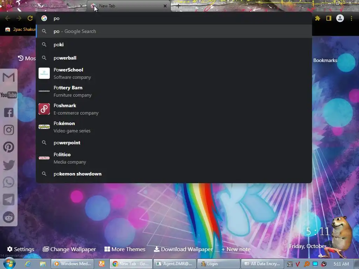Click the blue monitor tray icon
Viewport: 359px width, 269px height.
[315, 264]
